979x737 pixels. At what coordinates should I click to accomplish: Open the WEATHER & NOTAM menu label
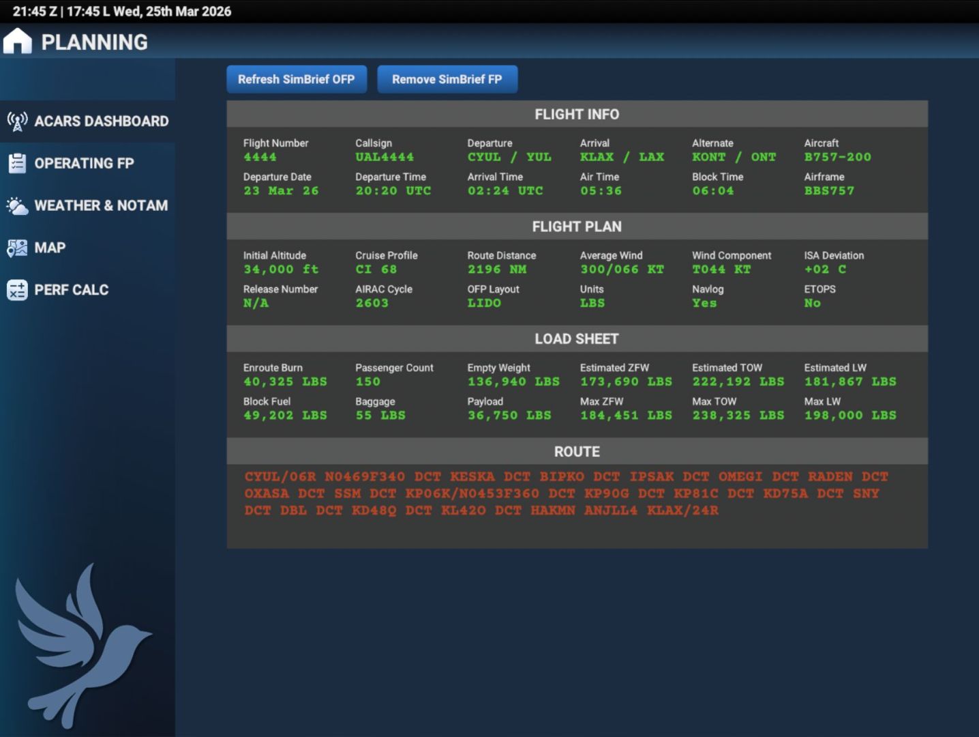[101, 206]
